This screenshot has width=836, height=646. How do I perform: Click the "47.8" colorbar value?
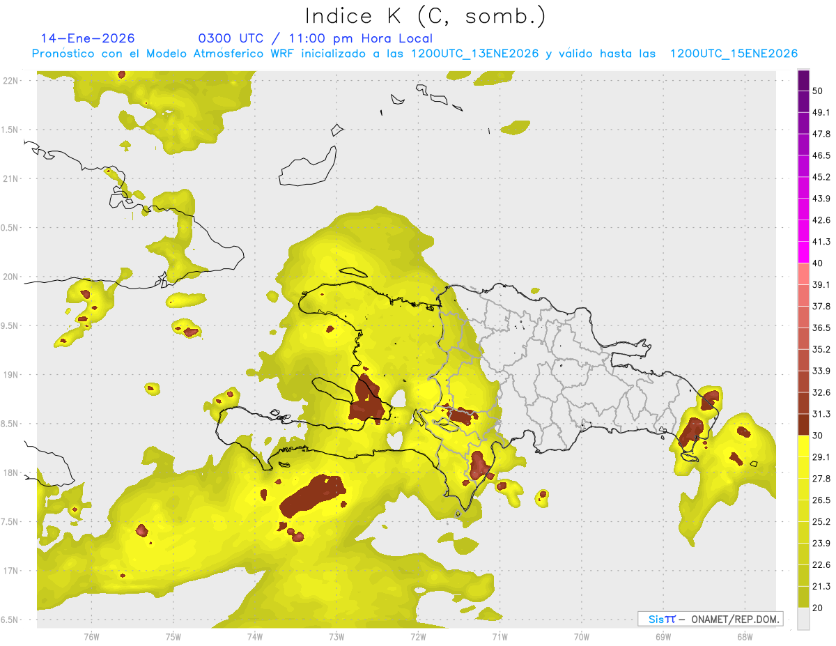coord(821,134)
